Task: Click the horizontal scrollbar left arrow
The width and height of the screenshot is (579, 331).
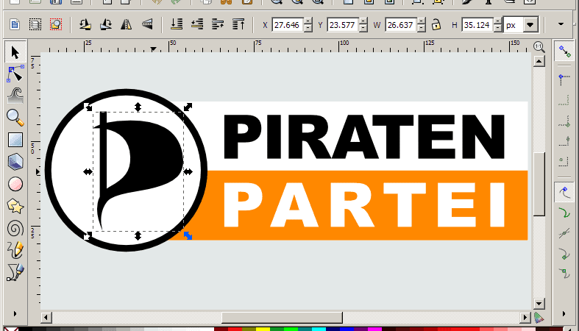Action: click(46, 317)
